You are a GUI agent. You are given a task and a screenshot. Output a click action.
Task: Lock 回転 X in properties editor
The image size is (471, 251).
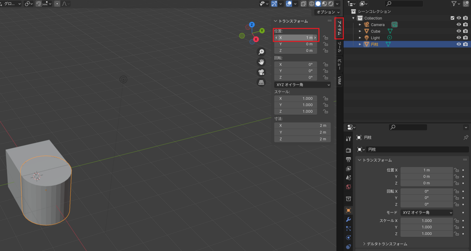(456, 191)
